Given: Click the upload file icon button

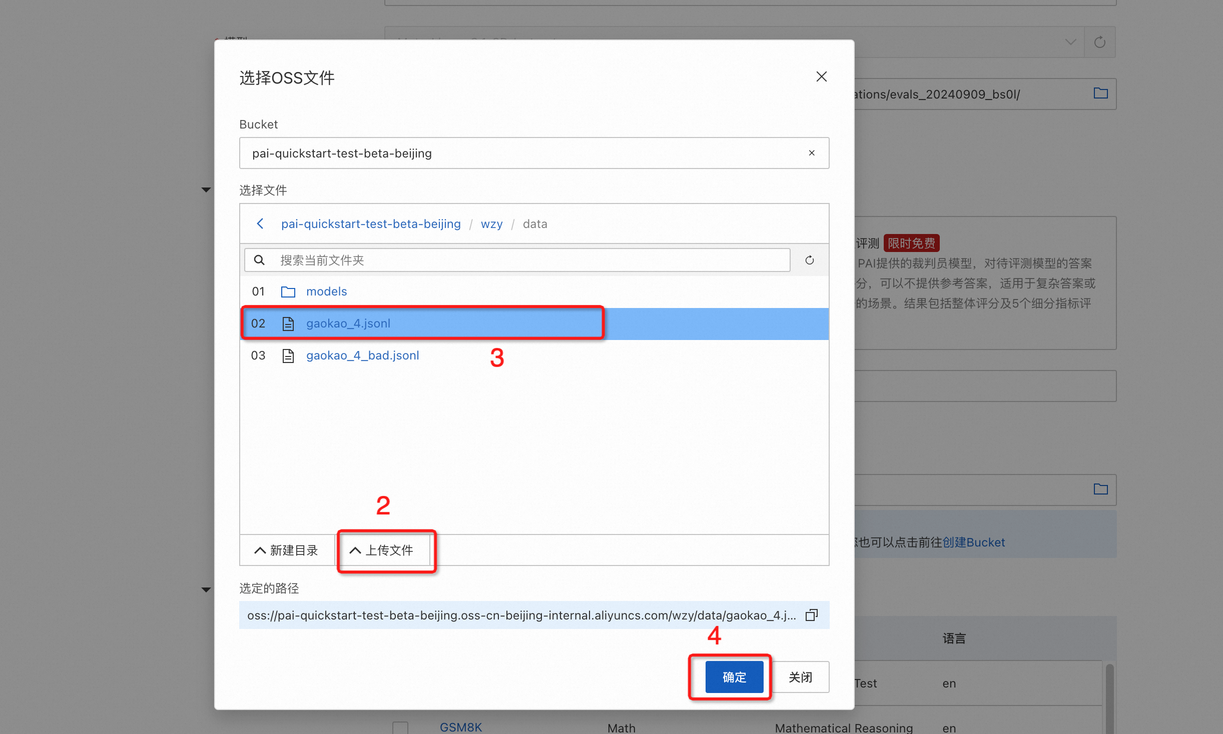Looking at the screenshot, I should coord(385,550).
